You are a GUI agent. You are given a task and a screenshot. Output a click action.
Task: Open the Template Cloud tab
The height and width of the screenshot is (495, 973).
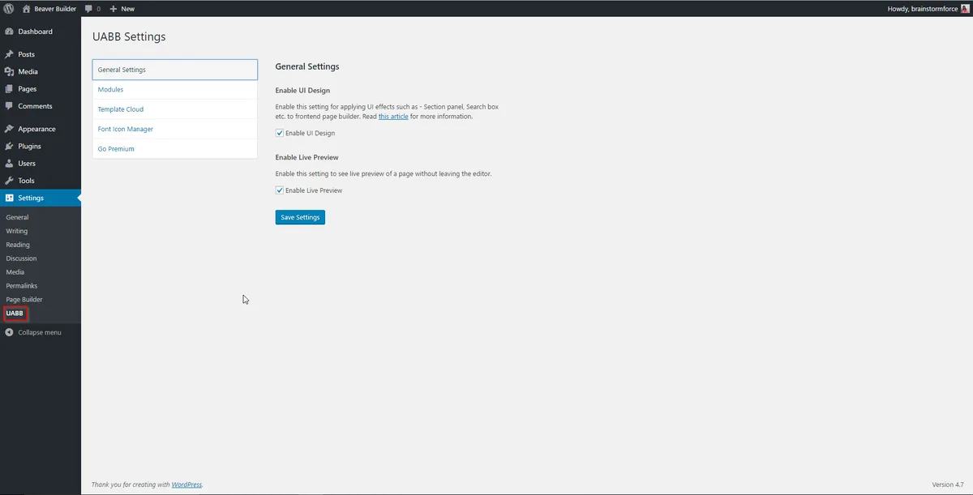click(x=175, y=109)
